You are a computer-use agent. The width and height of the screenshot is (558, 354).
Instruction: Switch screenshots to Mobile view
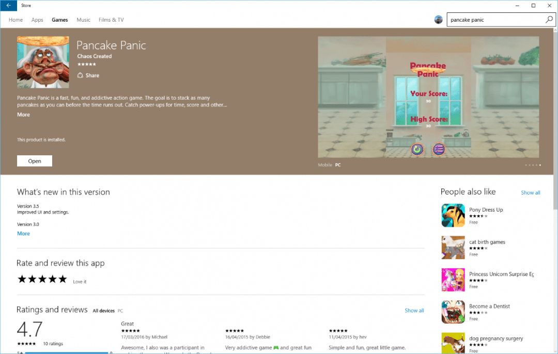[x=324, y=165]
